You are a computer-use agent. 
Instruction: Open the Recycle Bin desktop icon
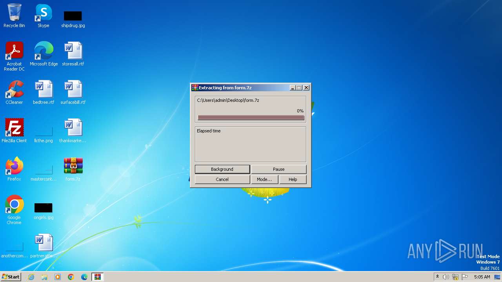coord(14,16)
